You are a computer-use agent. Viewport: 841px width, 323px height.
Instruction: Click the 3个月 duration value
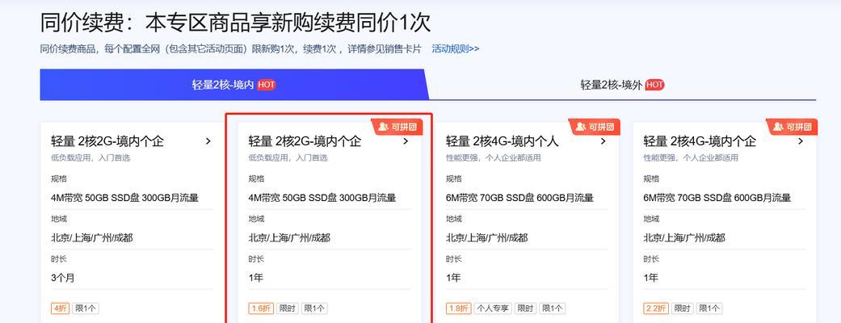point(62,278)
